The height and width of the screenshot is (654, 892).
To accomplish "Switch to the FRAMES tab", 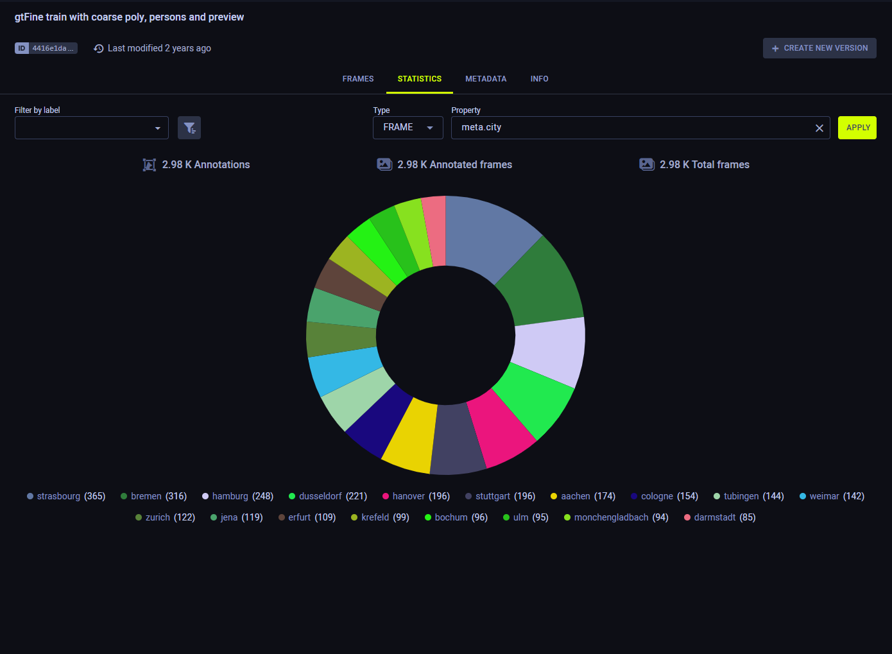I will tap(357, 78).
